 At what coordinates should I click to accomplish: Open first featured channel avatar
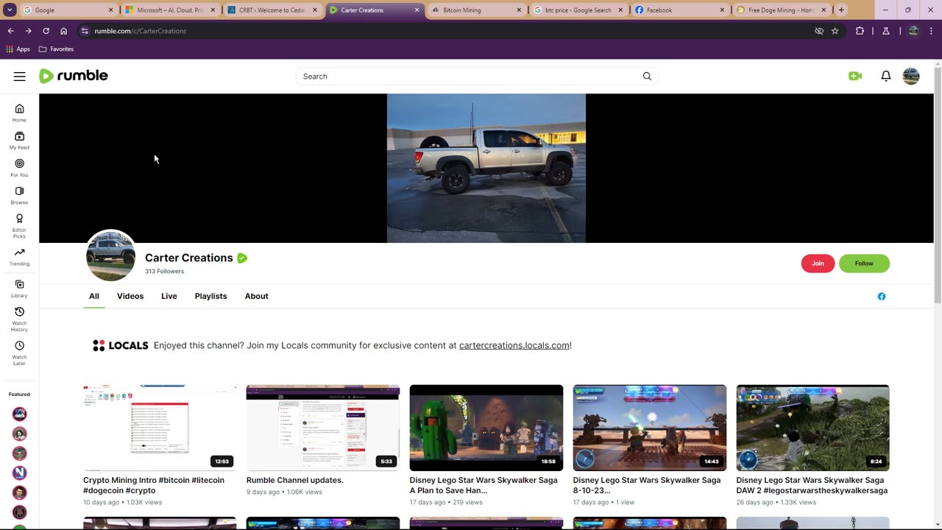pyautogui.click(x=19, y=414)
